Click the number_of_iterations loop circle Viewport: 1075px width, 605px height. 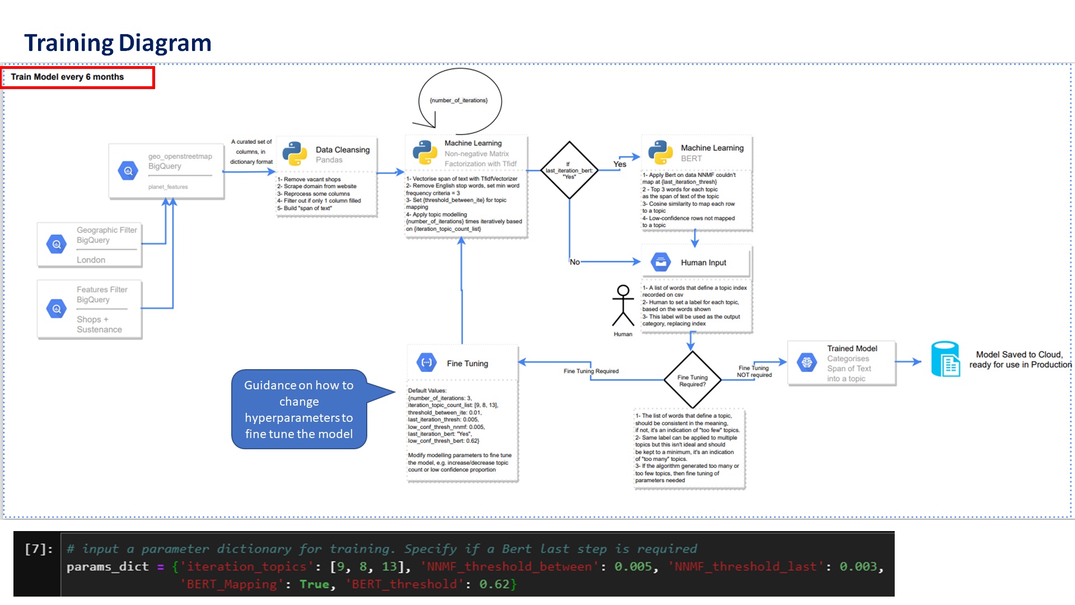point(459,101)
